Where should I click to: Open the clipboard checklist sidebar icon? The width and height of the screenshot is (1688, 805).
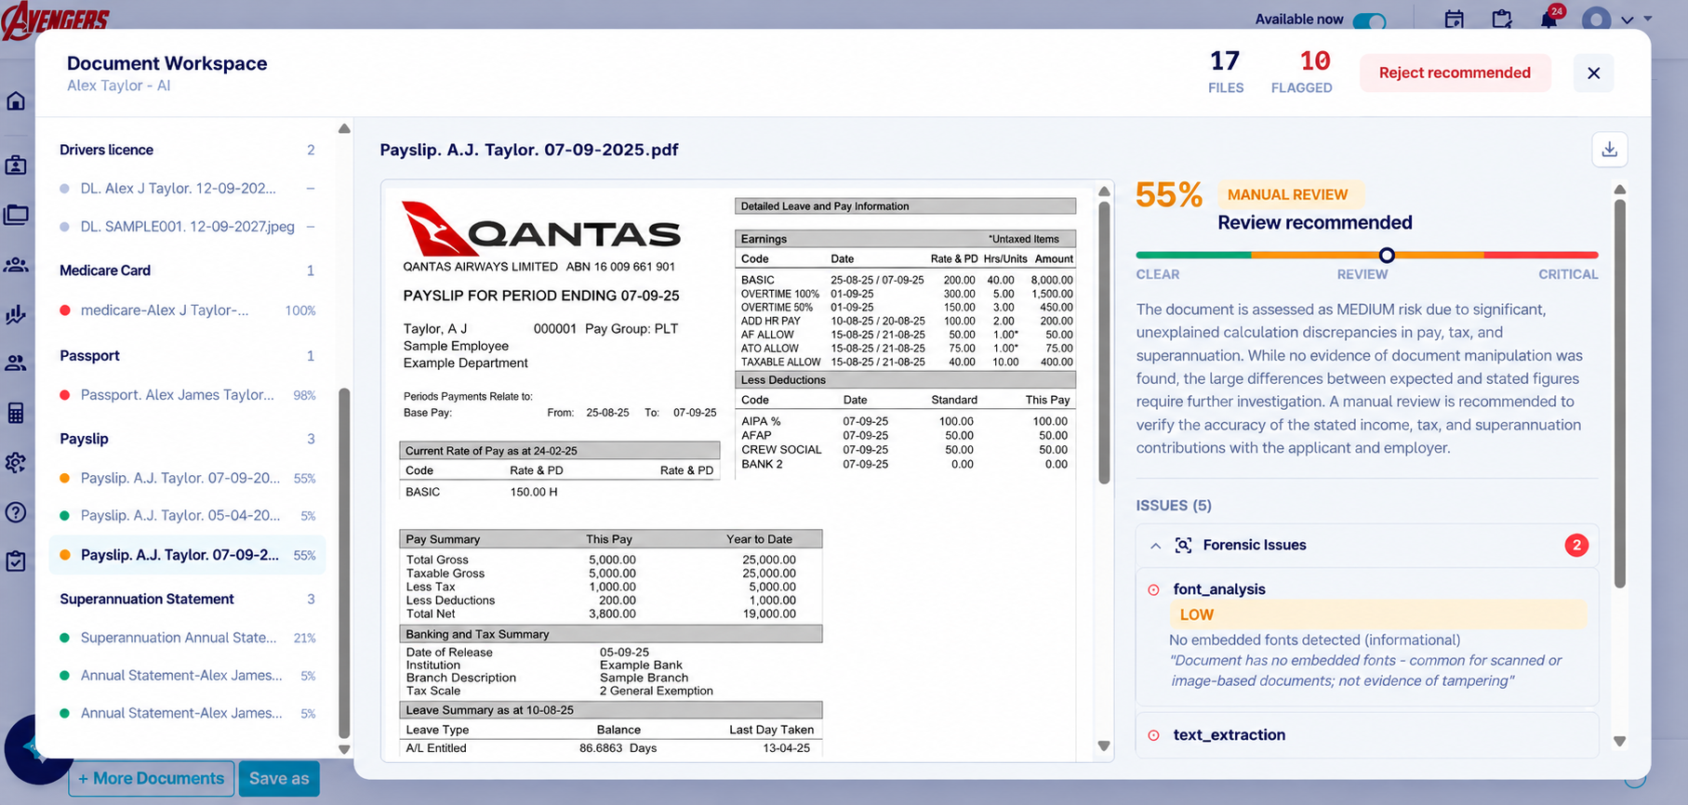[x=16, y=561]
